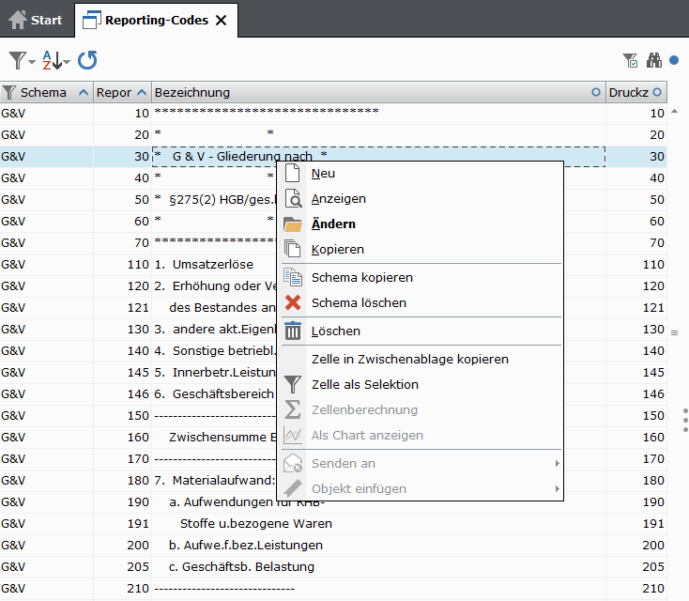
Task: Click document copy icon beside Schema kopieren
Action: point(293,277)
